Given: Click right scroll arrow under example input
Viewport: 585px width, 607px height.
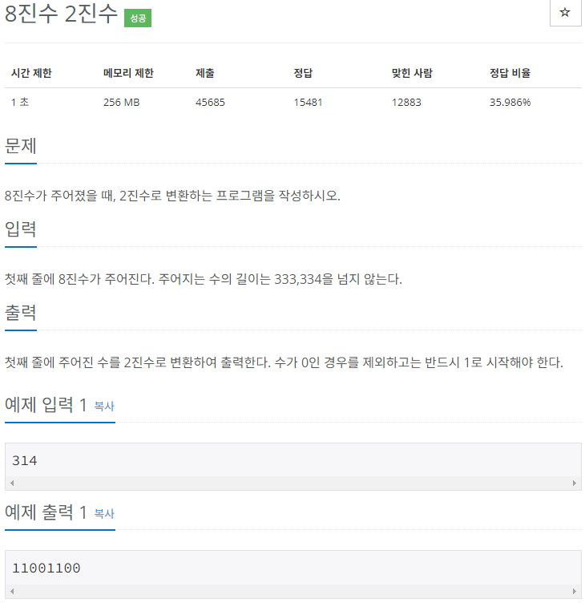Looking at the screenshot, I should pos(574,483).
